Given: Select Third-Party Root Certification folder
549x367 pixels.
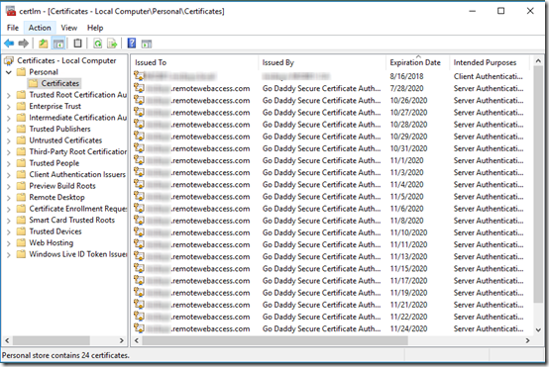Looking at the screenshot, I should point(77,151).
